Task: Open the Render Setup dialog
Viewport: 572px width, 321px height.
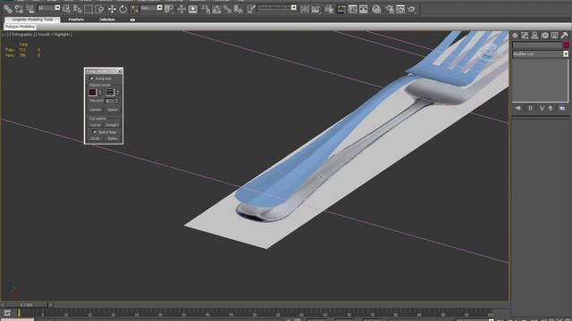Action: [x=390, y=9]
